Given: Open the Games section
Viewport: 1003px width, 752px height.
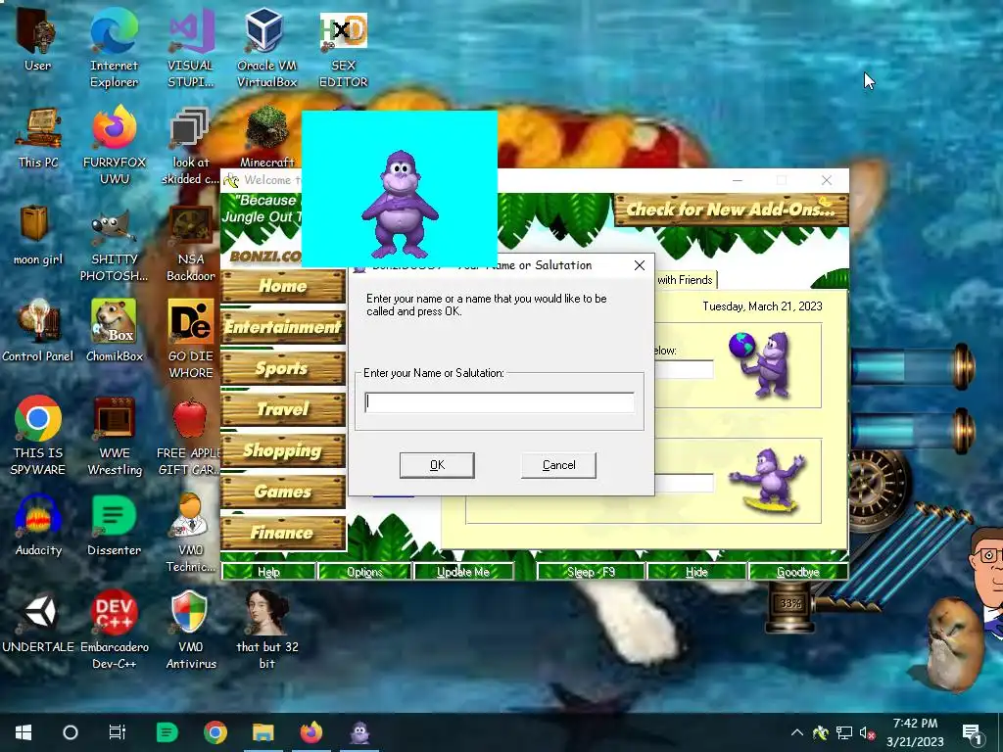Looking at the screenshot, I should click(283, 492).
